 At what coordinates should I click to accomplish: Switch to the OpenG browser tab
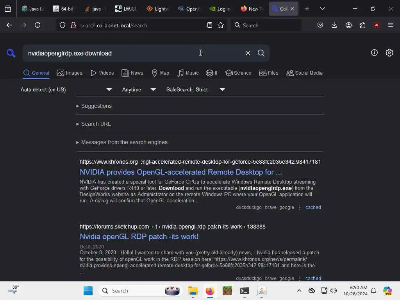click(x=189, y=9)
